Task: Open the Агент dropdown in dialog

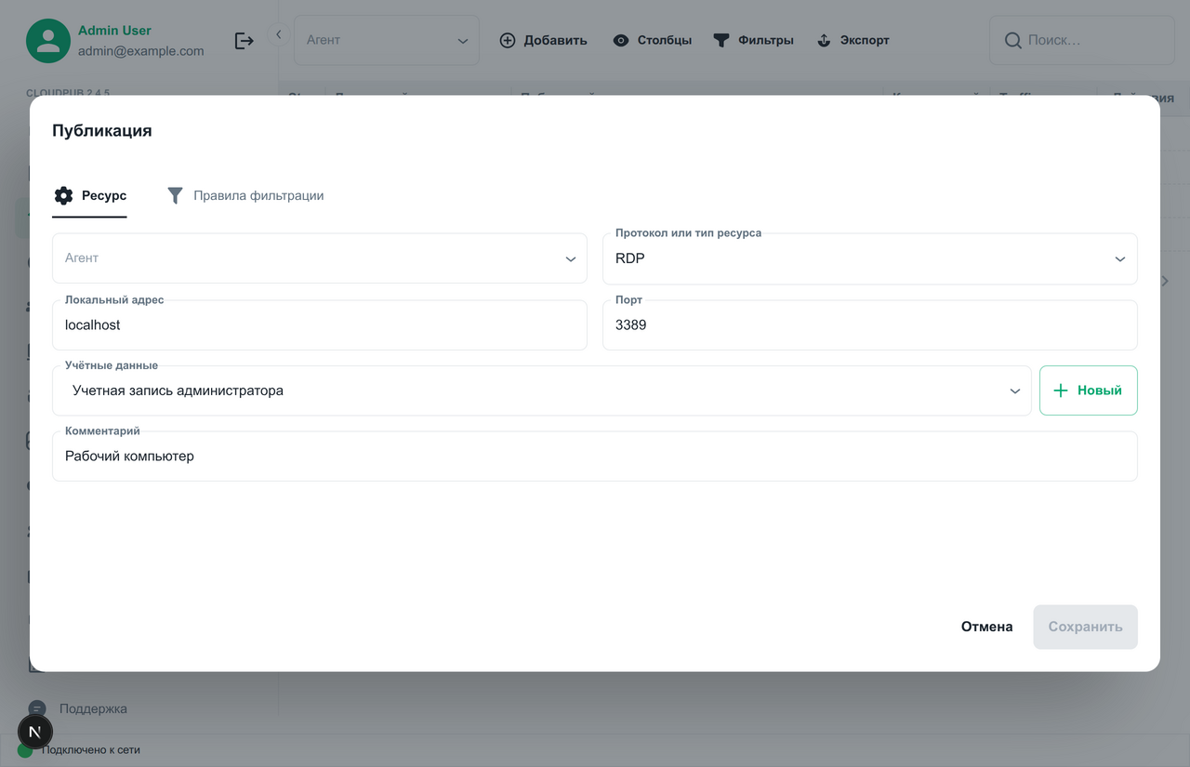Action: [319, 258]
